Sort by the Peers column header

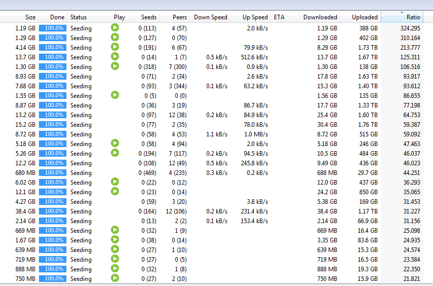[x=175, y=17]
